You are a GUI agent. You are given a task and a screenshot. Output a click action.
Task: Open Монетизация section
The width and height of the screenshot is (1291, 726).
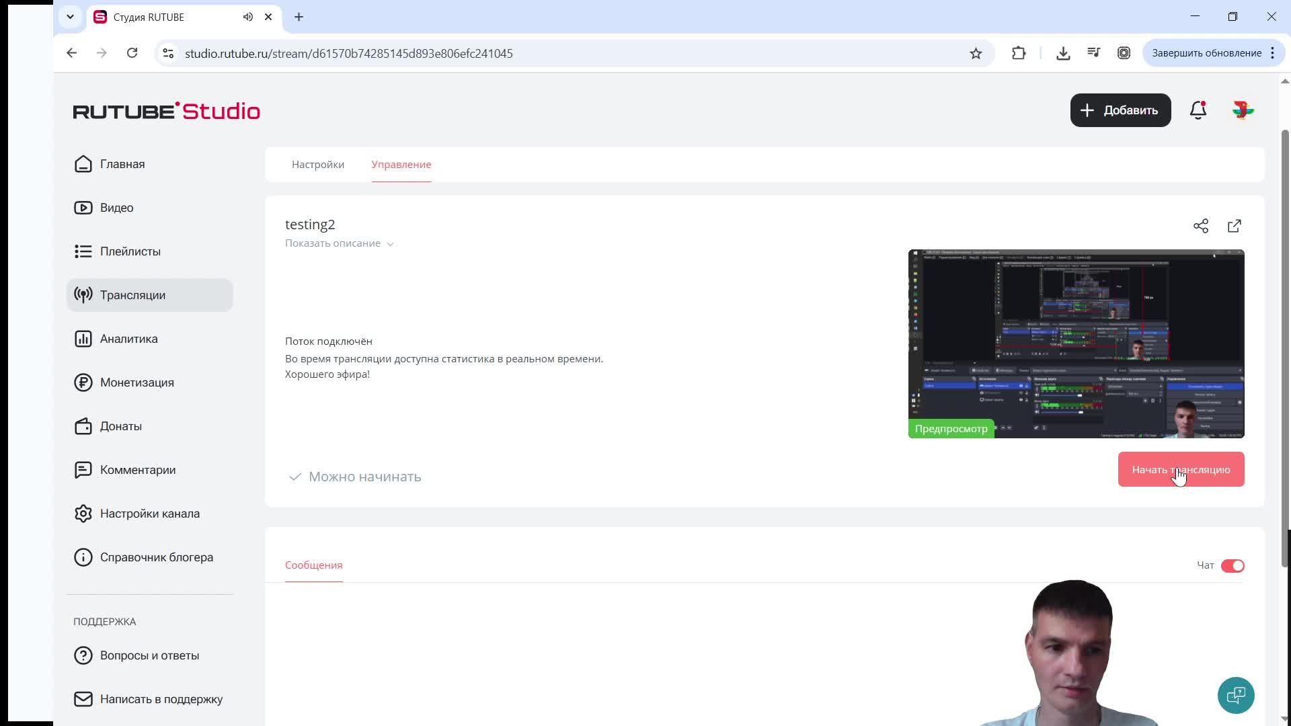[x=149, y=382]
